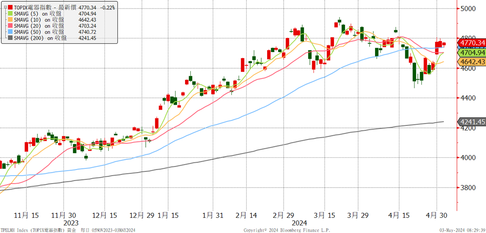Click the orange 4642.43 price flag on axis
486x233 pixels.
pyautogui.click(x=471, y=62)
